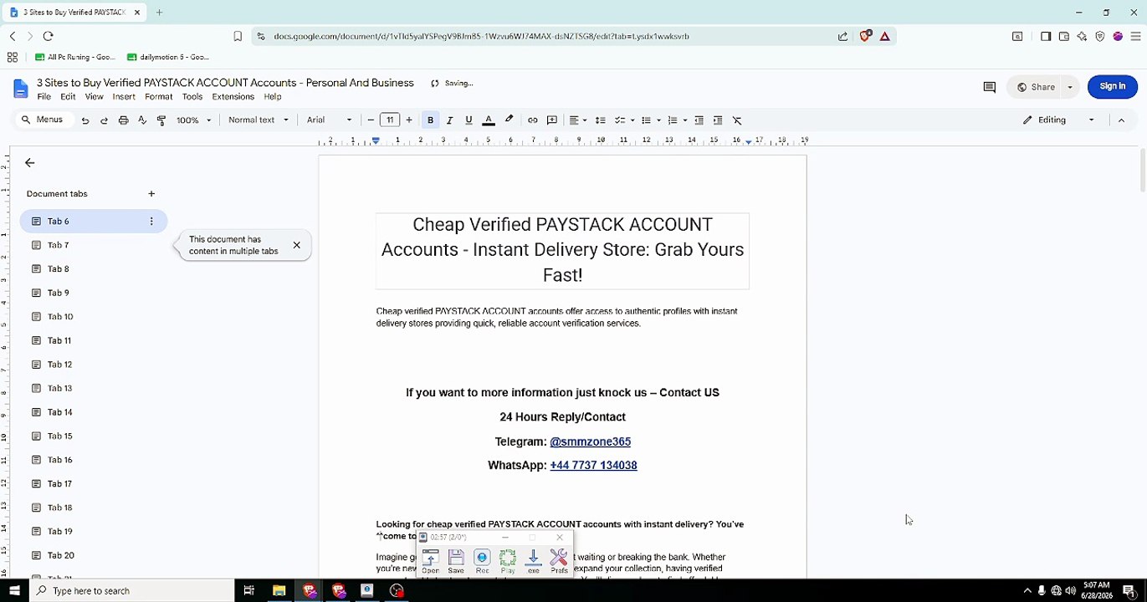Open the Extensions menu
The width and height of the screenshot is (1147, 602).
(233, 97)
